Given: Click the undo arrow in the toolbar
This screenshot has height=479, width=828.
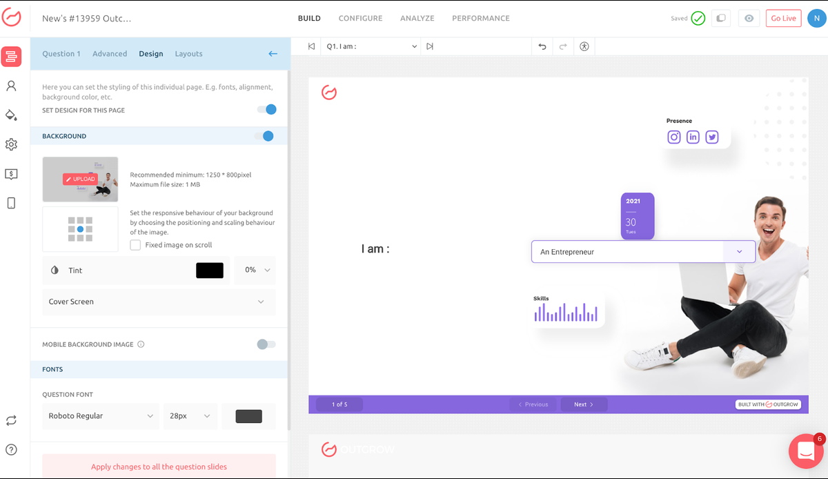Looking at the screenshot, I should (542, 46).
